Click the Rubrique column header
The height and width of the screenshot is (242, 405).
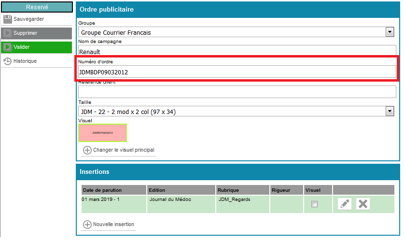point(242,190)
